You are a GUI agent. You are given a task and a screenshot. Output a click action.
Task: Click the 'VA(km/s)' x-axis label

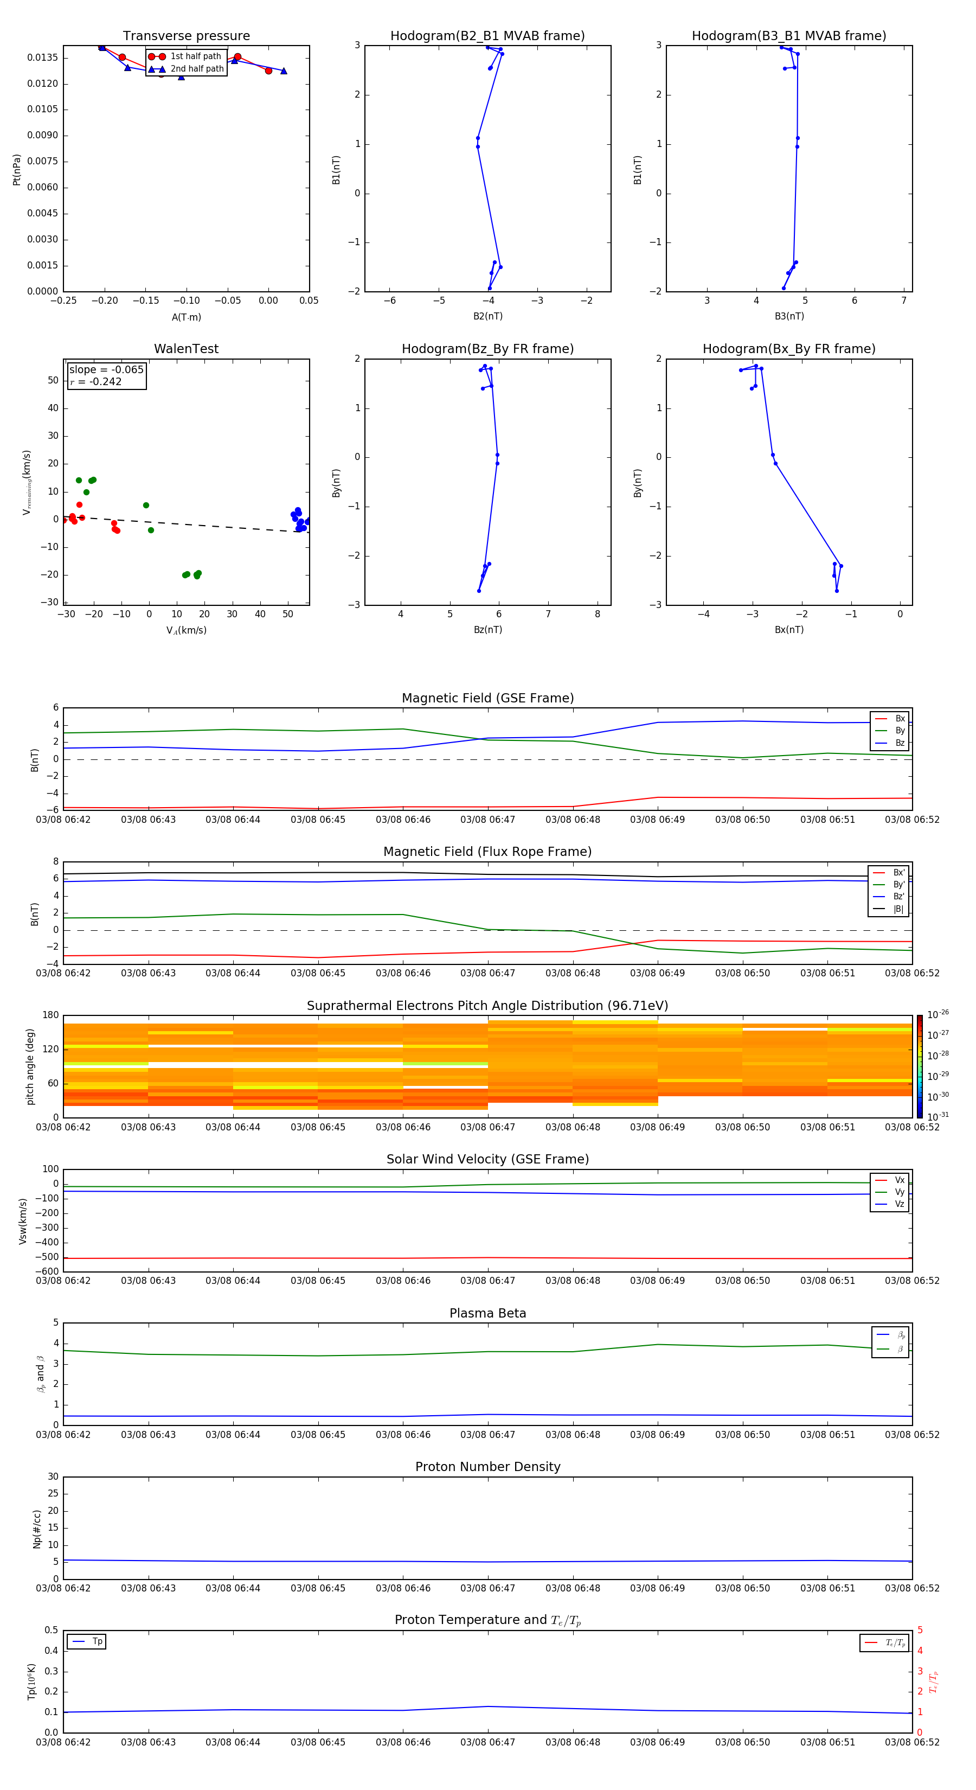coord(186,630)
